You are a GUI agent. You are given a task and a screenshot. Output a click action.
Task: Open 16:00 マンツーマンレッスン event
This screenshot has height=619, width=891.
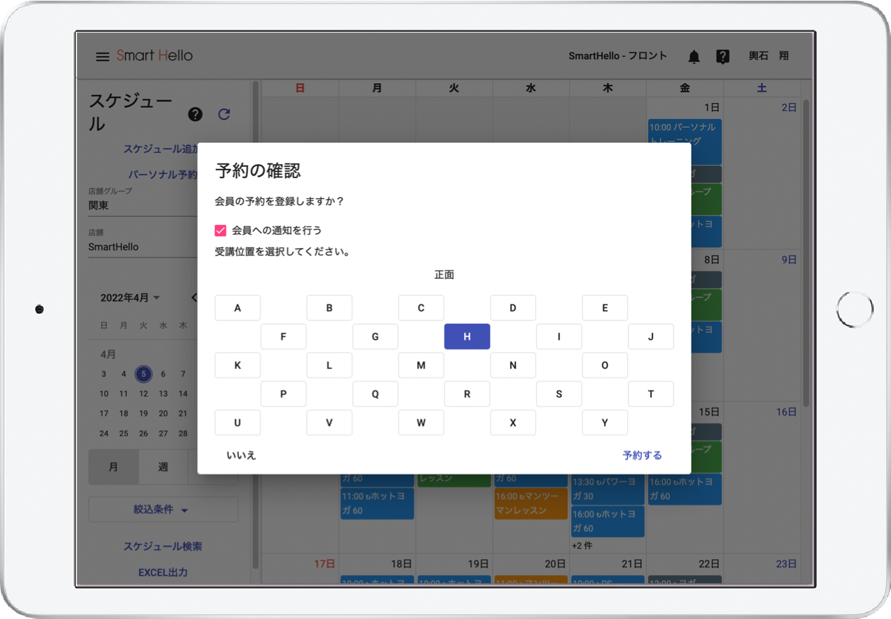click(531, 503)
